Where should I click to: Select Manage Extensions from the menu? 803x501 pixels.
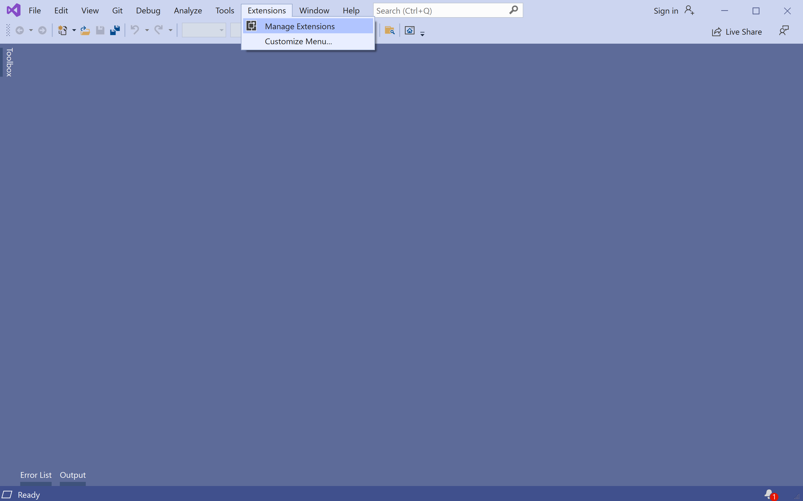(300, 26)
